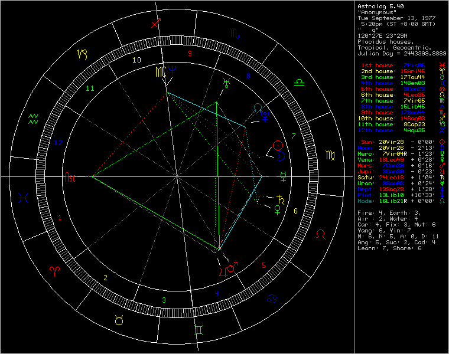Select the yellow MC midheaven symbol
This screenshot has height=354, width=449.
[x=161, y=71]
